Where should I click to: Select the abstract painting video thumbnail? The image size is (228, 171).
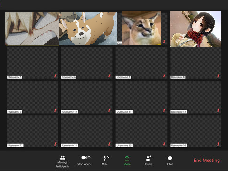(32, 29)
